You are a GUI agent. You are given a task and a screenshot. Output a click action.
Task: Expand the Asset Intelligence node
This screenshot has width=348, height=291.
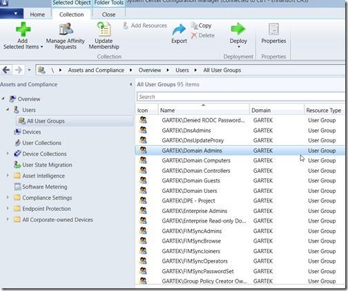[x=8, y=176]
